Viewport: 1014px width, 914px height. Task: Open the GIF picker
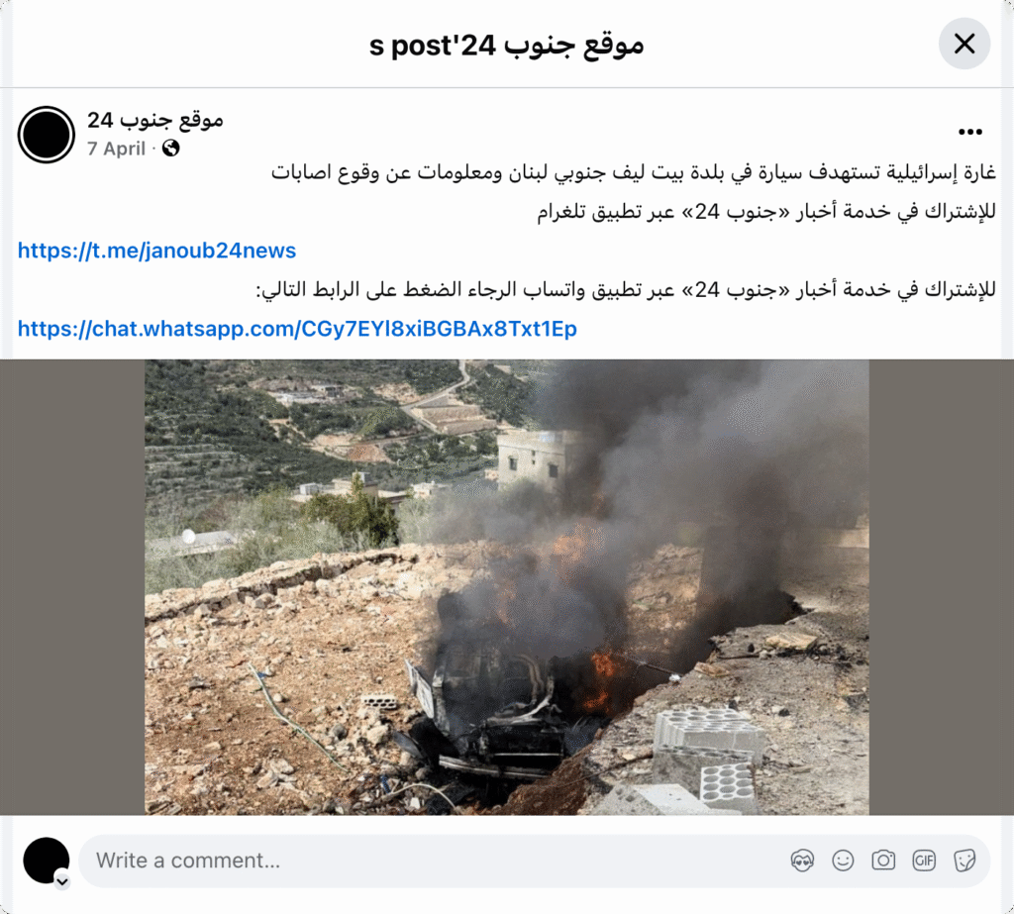924,861
